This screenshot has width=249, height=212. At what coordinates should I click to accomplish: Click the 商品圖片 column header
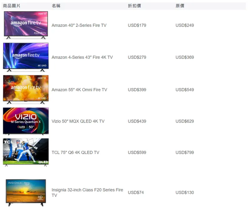11,6
